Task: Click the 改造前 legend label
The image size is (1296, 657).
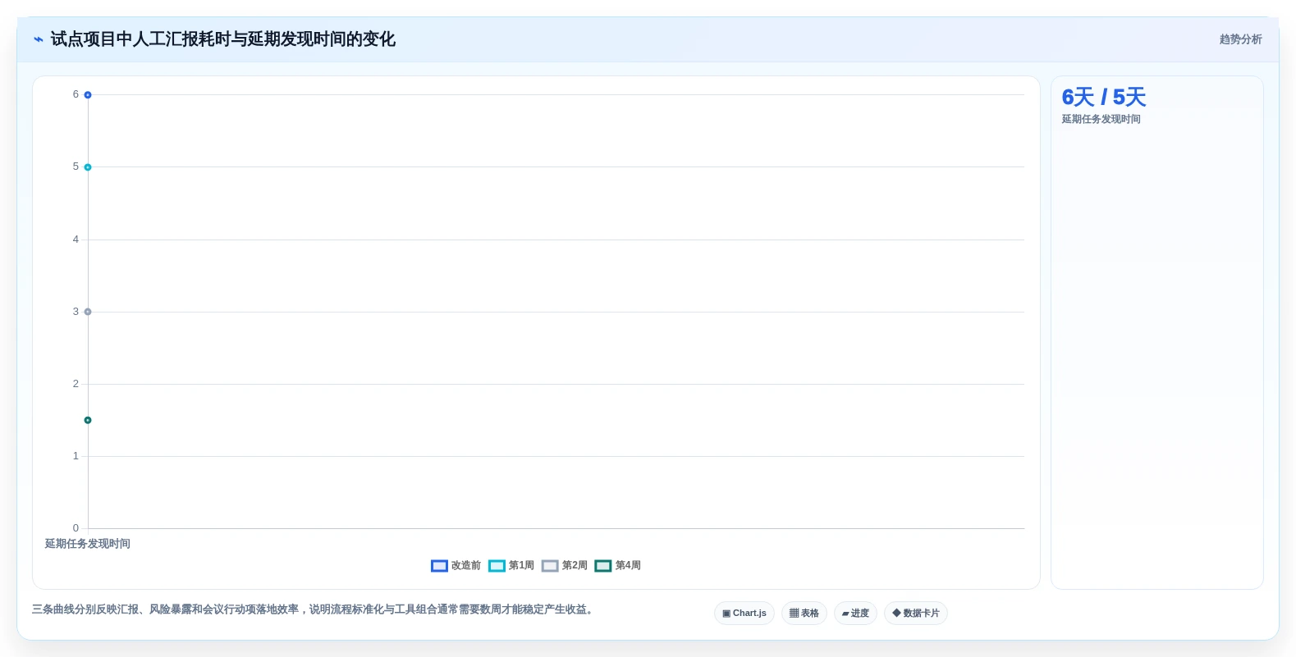Action: coord(466,566)
